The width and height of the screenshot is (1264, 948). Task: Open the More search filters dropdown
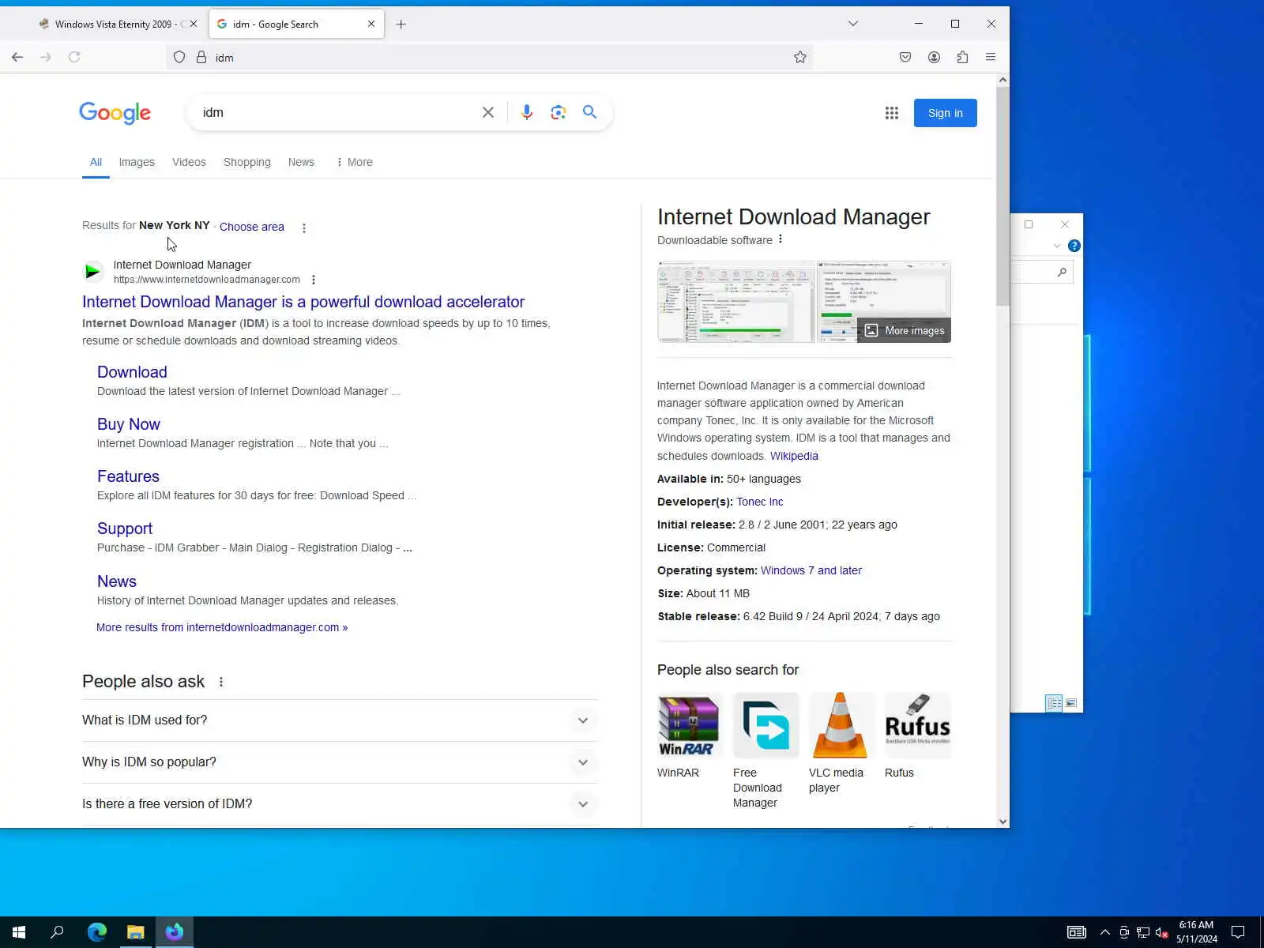(354, 162)
